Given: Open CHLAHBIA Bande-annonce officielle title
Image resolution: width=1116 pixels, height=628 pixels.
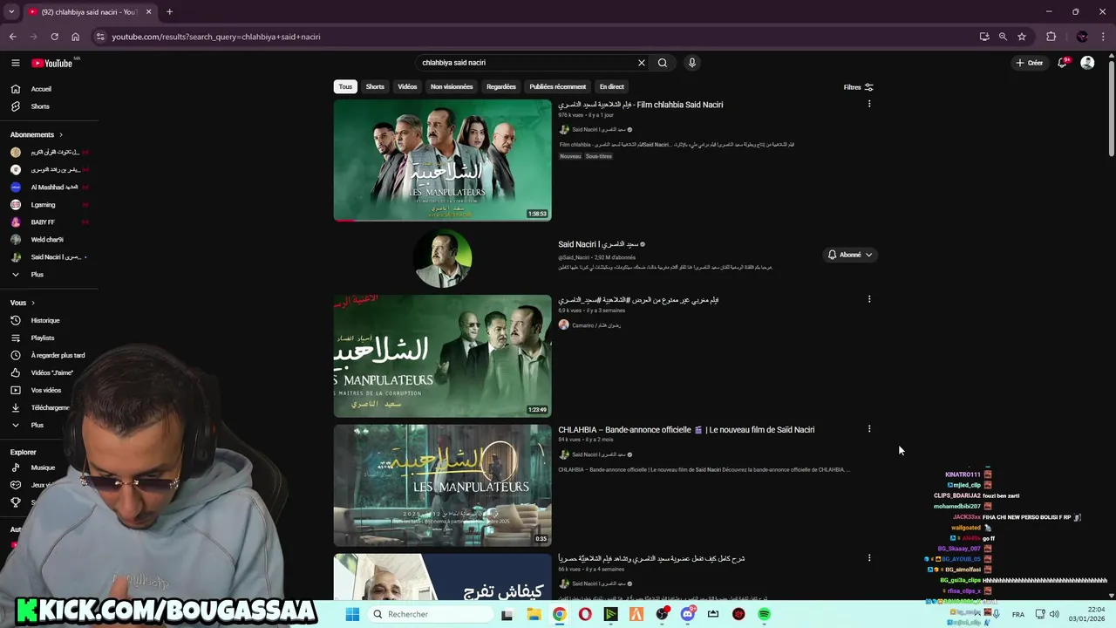Looking at the screenshot, I should 686,429.
